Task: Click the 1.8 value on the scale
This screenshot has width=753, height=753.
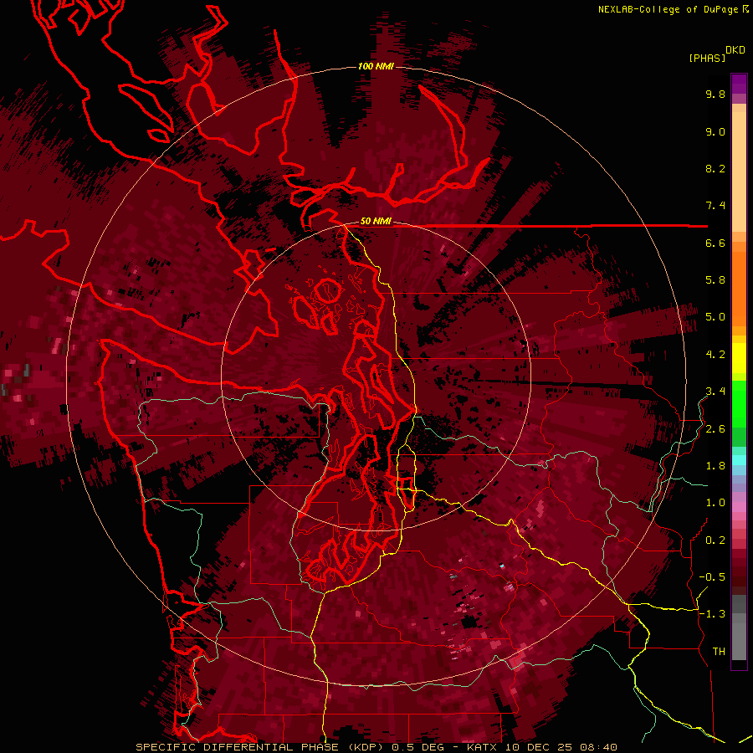Action: tap(715, 466)
